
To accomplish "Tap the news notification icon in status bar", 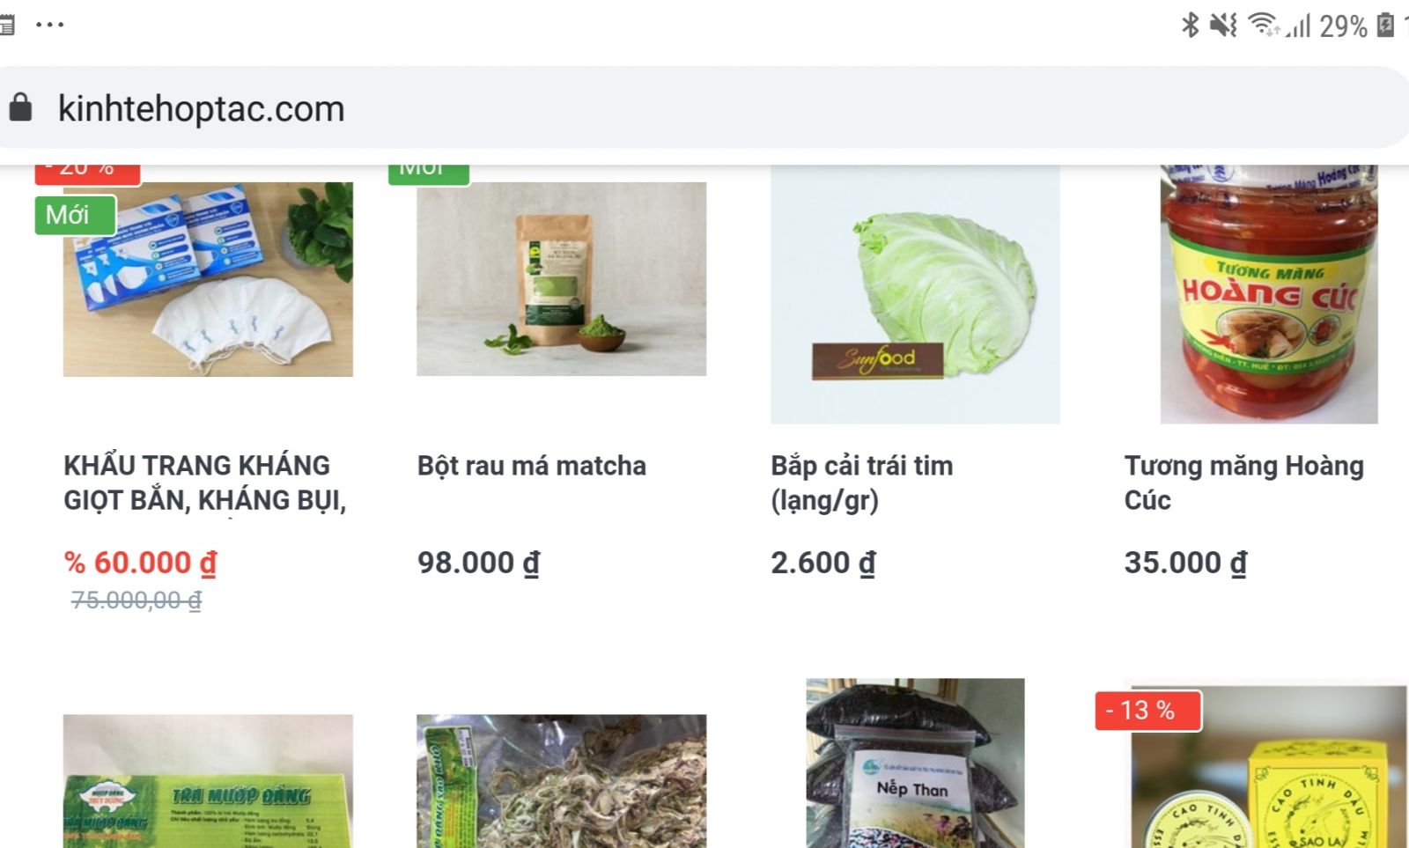I will click(7, 25).
